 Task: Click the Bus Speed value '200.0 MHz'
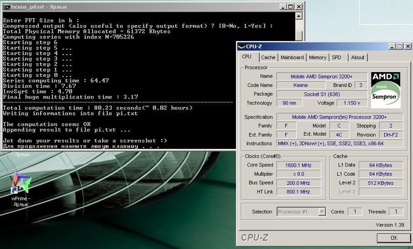click(x=298, y=183)
